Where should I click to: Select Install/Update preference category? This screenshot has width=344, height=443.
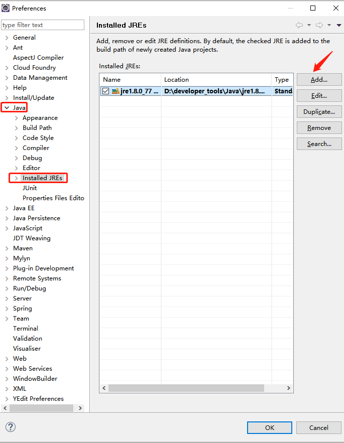coord(33,98)
